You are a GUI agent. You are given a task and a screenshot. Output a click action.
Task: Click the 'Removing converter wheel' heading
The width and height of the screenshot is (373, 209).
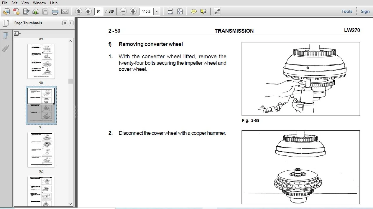151,44
